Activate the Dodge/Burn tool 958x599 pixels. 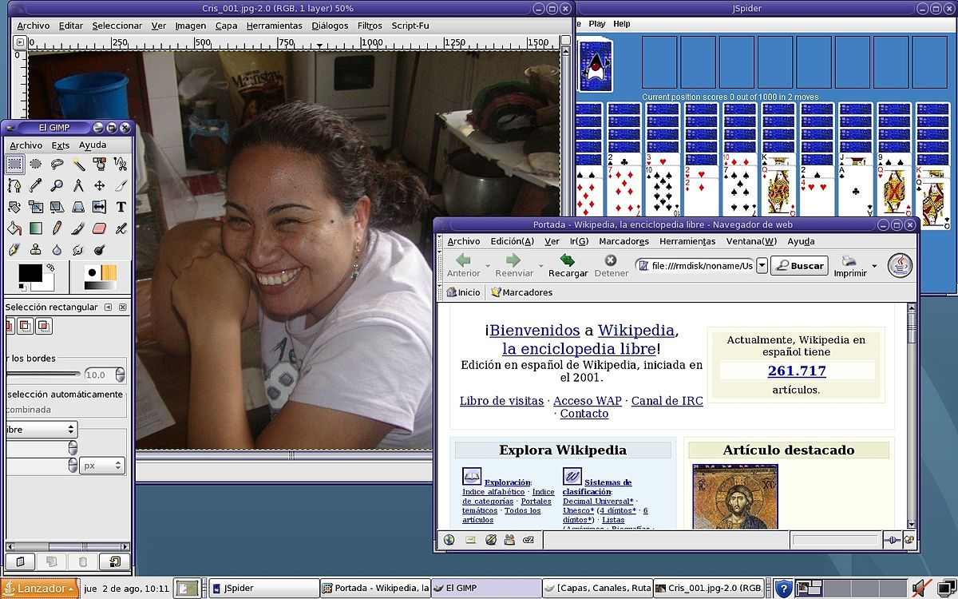point(100,249)
